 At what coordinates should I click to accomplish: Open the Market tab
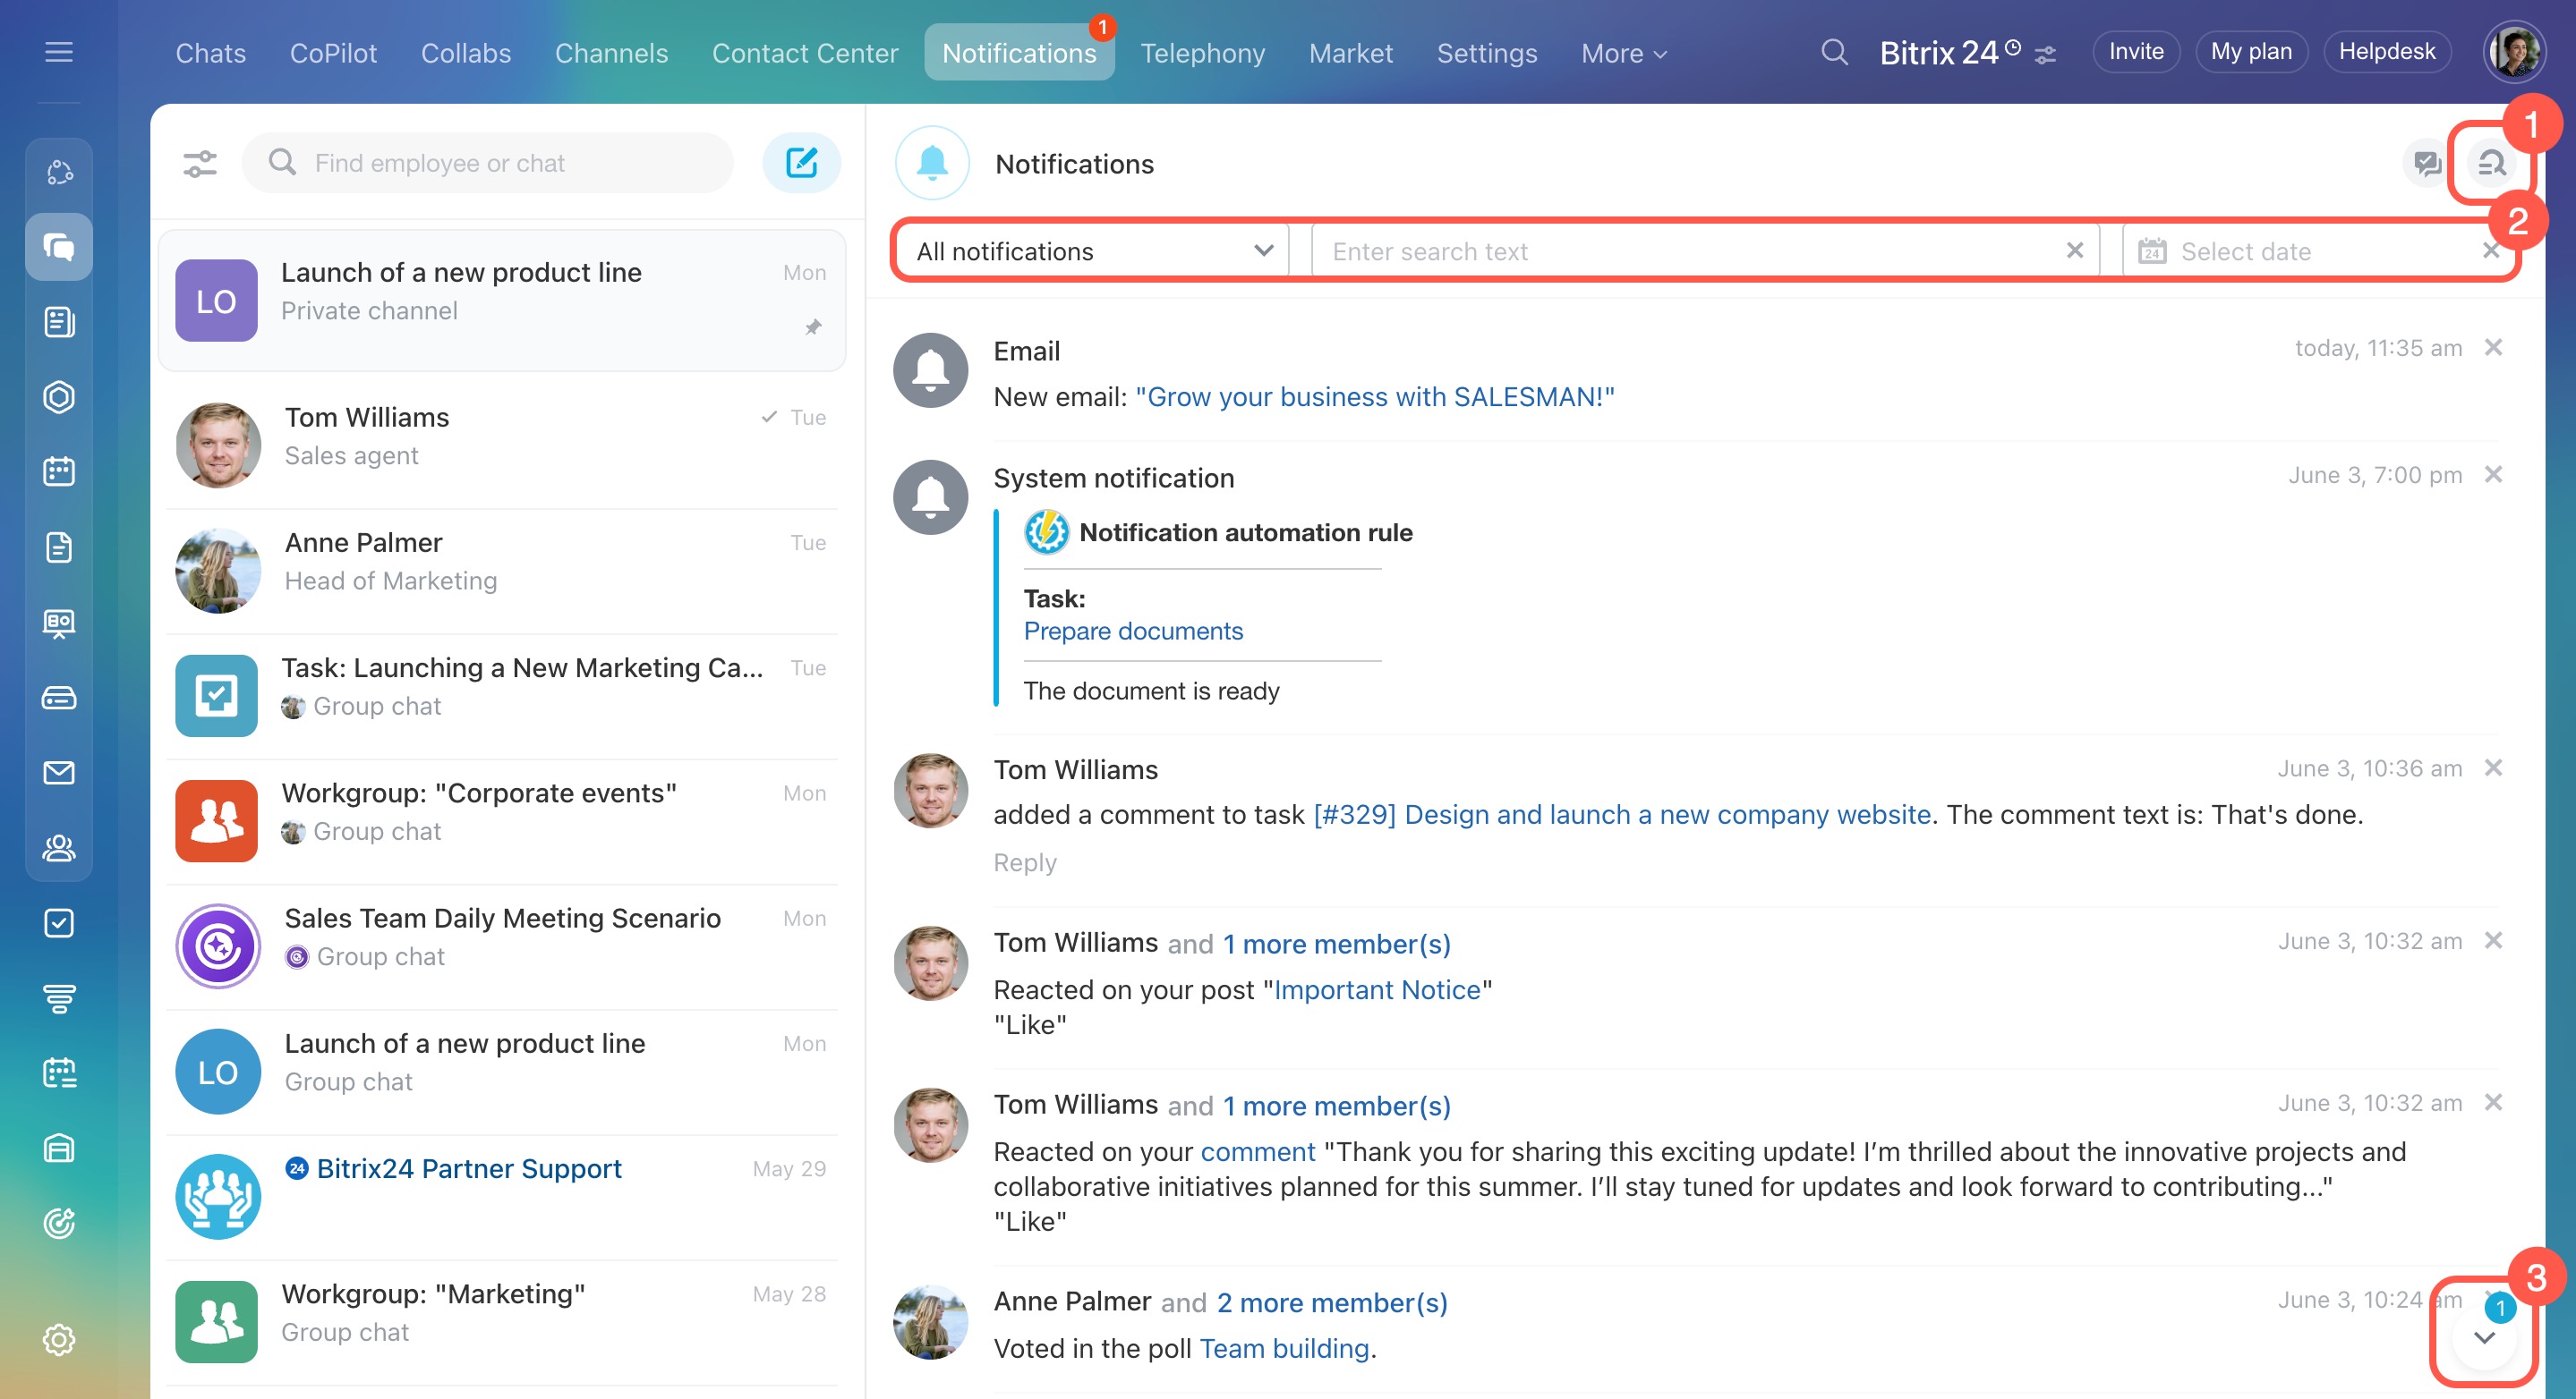coord(1351,53)
